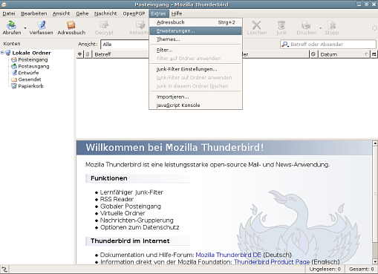The width and height of the screenshot is (378, 274).
Task: Sort by junk status column header
Action: coord(313,54)
